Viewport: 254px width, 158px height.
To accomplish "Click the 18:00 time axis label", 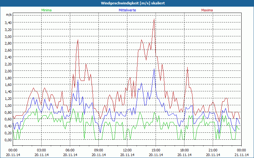I will (x=184, y=150).
